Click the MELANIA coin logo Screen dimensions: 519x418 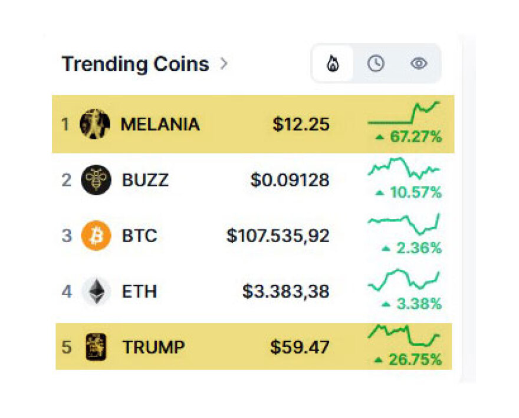[x=95, y=124]
